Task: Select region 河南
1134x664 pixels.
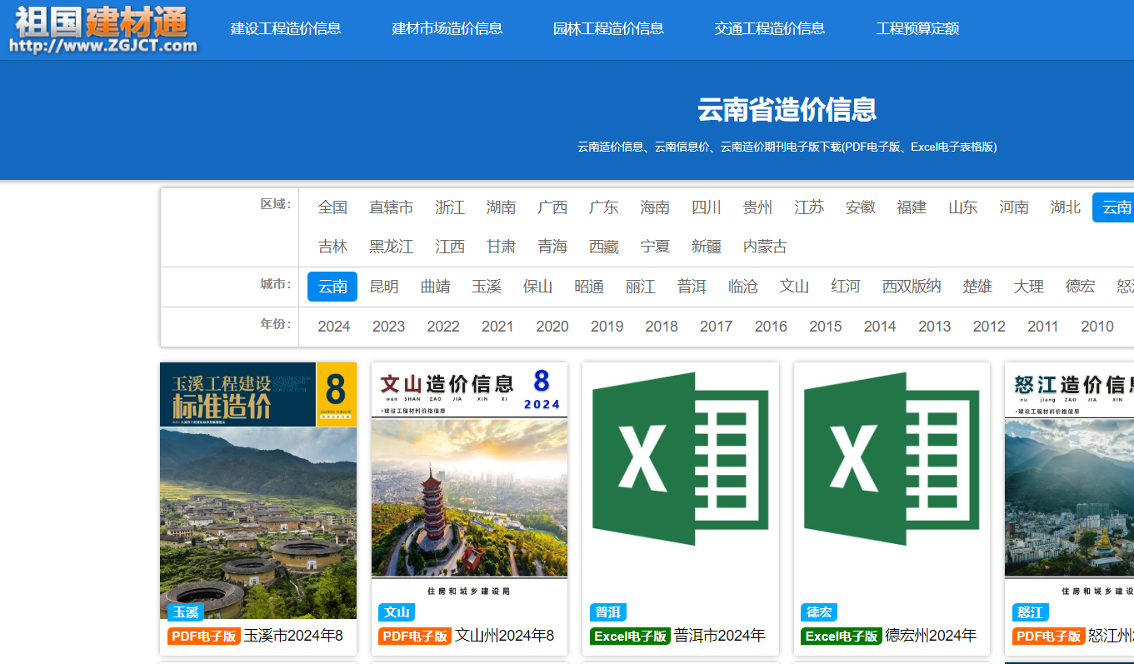Action: click(1014, 207)
